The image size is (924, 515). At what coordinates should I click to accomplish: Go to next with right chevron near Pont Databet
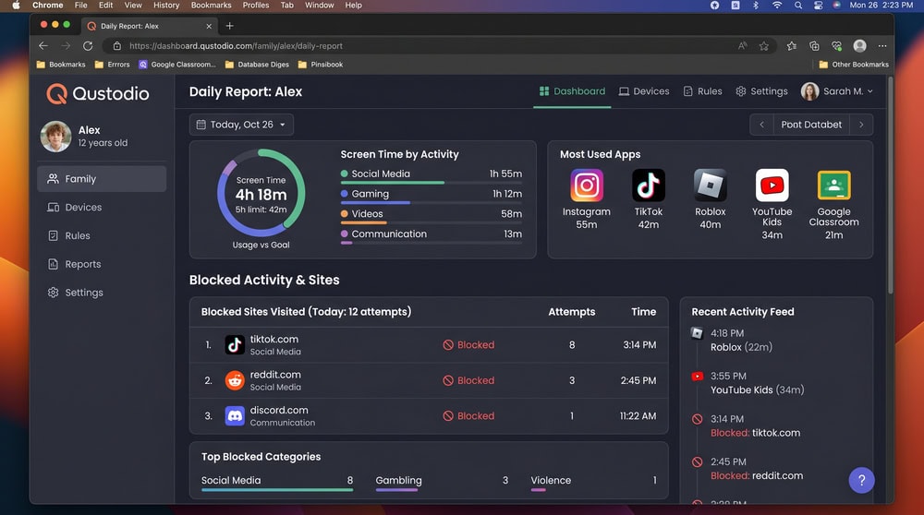861,125
